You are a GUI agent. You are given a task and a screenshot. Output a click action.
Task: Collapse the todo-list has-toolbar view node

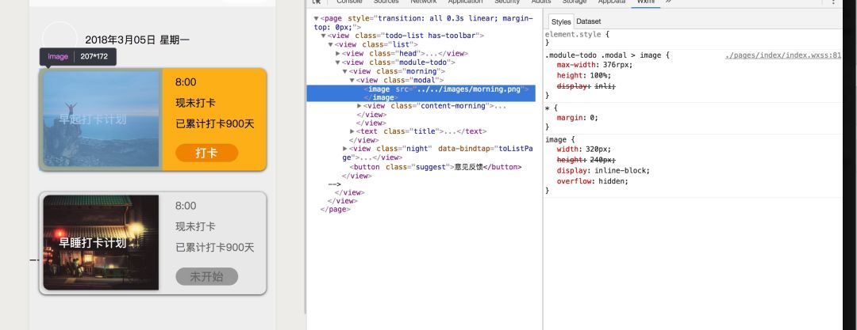(x=323, y=36)
